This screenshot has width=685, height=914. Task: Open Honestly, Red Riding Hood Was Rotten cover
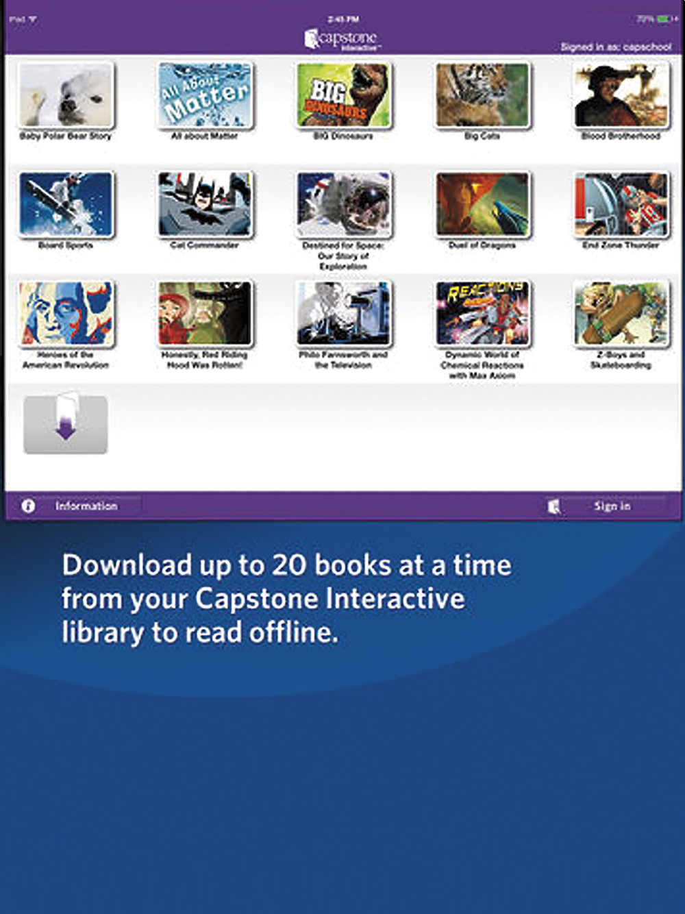[205, 314]
